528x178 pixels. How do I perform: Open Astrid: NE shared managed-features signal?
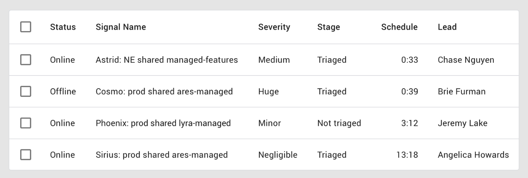[167, 60]
